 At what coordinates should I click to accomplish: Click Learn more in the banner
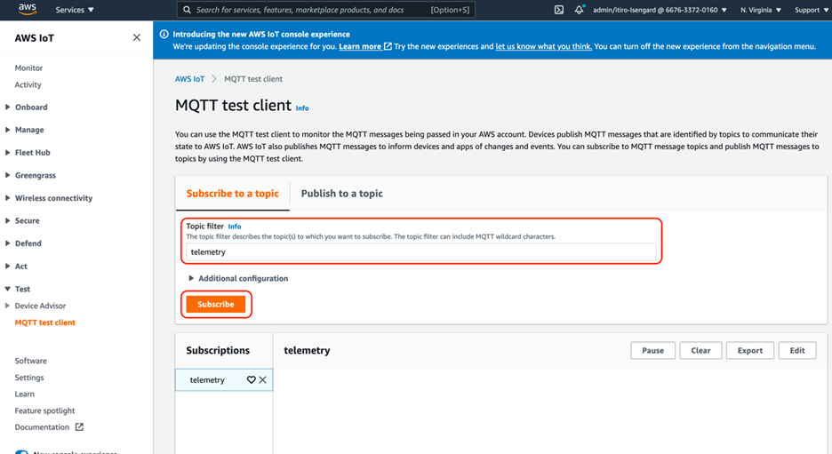tap(365, 47)
